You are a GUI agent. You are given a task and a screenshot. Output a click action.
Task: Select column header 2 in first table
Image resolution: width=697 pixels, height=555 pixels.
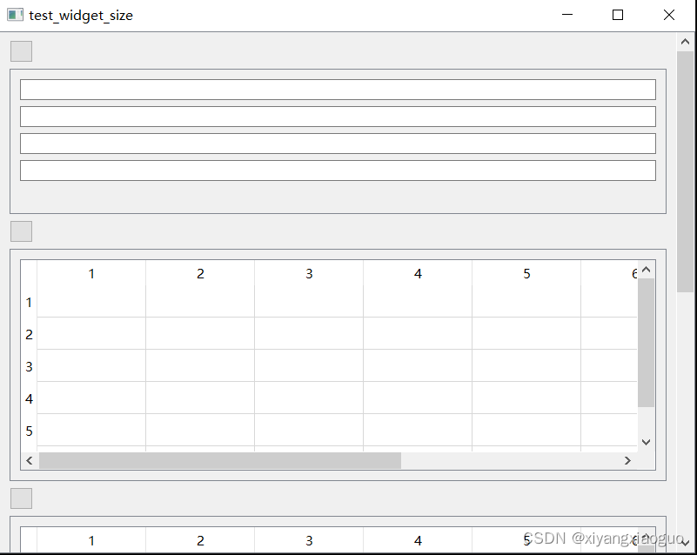click(x=200, y=273)
